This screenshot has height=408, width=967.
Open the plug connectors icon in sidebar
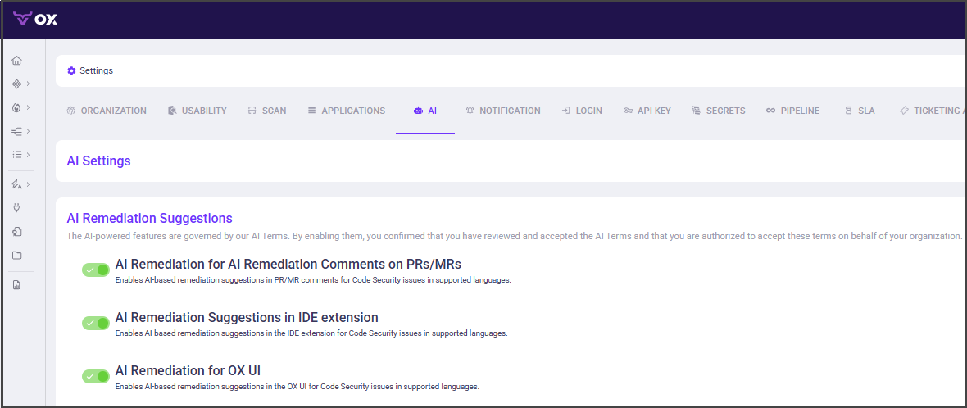click(16, 208)
